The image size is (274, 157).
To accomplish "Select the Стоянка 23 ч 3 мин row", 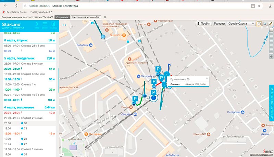I will (29, 46).
